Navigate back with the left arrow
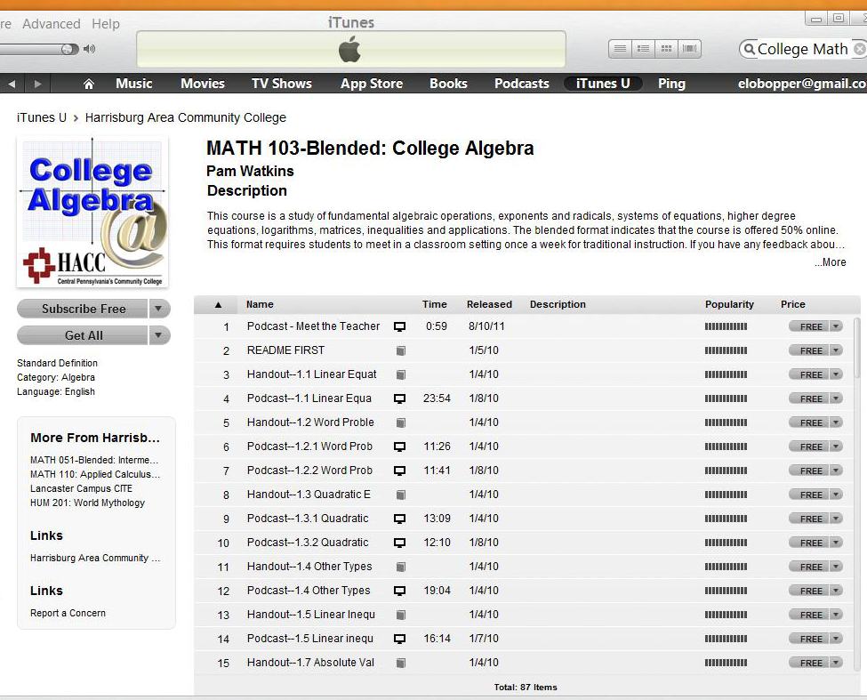 12,84
